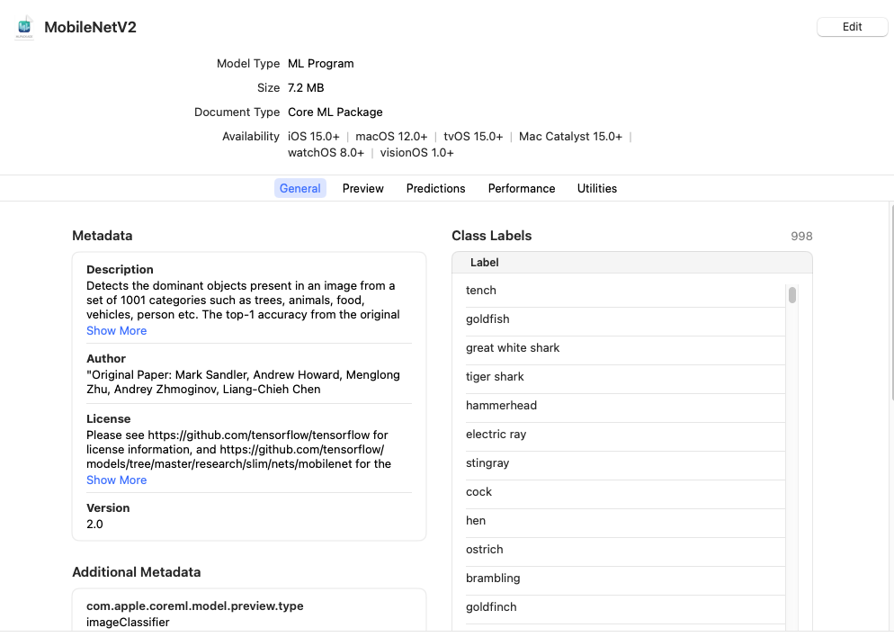Go to the Utilities tab

[597, 188]
